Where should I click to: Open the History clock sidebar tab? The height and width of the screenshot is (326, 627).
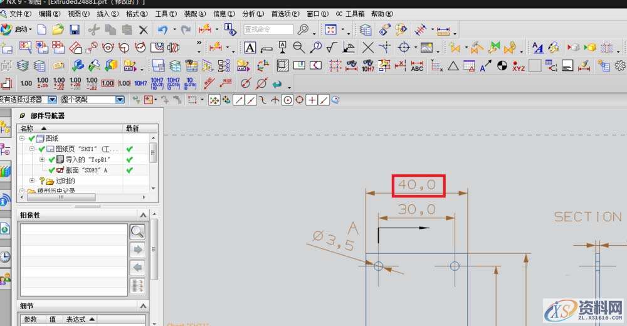pos(5,256)
